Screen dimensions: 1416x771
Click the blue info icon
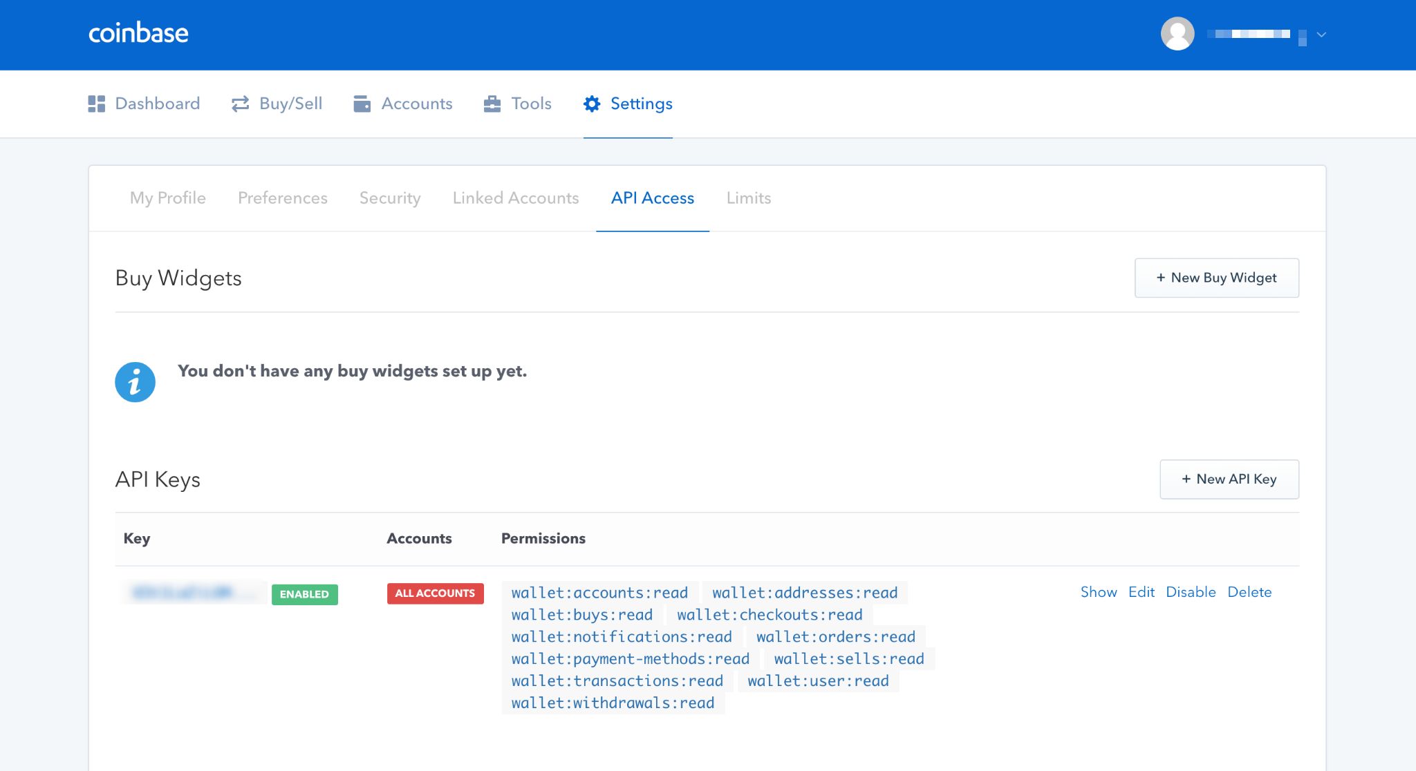tap(135, 381)
